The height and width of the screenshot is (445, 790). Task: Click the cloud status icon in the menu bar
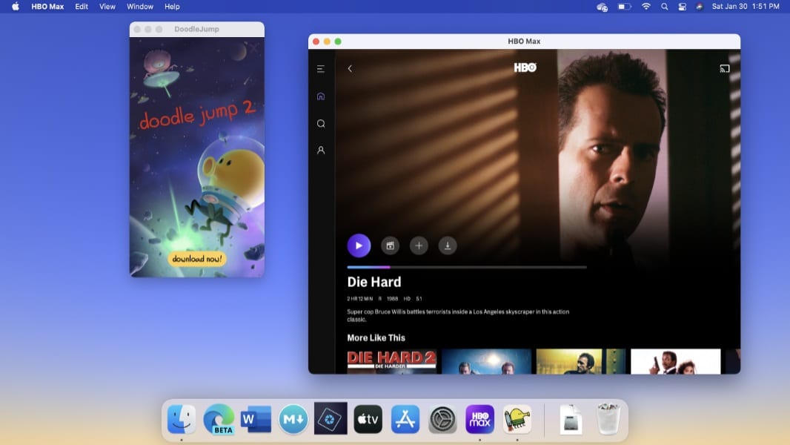coord(602,7)
